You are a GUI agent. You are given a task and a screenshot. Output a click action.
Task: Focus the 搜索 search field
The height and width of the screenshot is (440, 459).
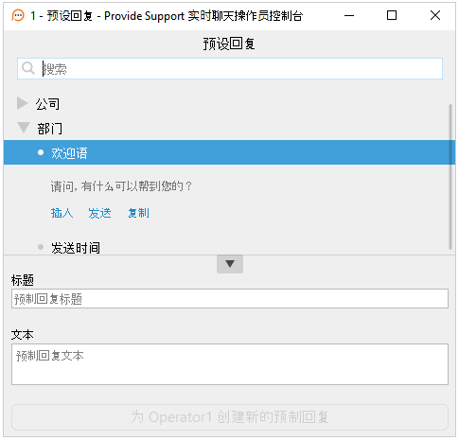click(x=230, y=68)
